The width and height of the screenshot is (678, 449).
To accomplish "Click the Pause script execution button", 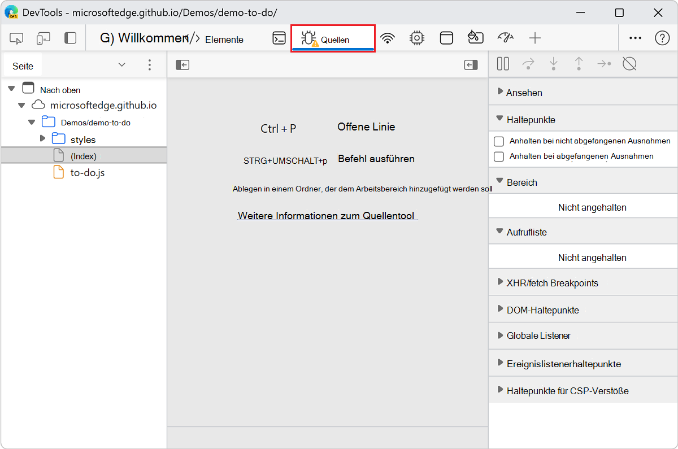I will 503,64.
